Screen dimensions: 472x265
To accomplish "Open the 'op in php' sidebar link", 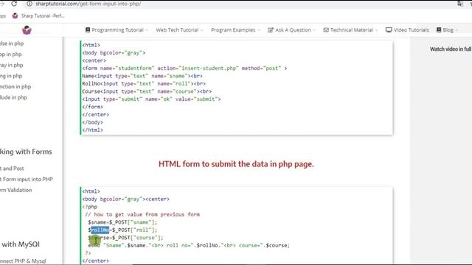I will [x=11, y=54].
